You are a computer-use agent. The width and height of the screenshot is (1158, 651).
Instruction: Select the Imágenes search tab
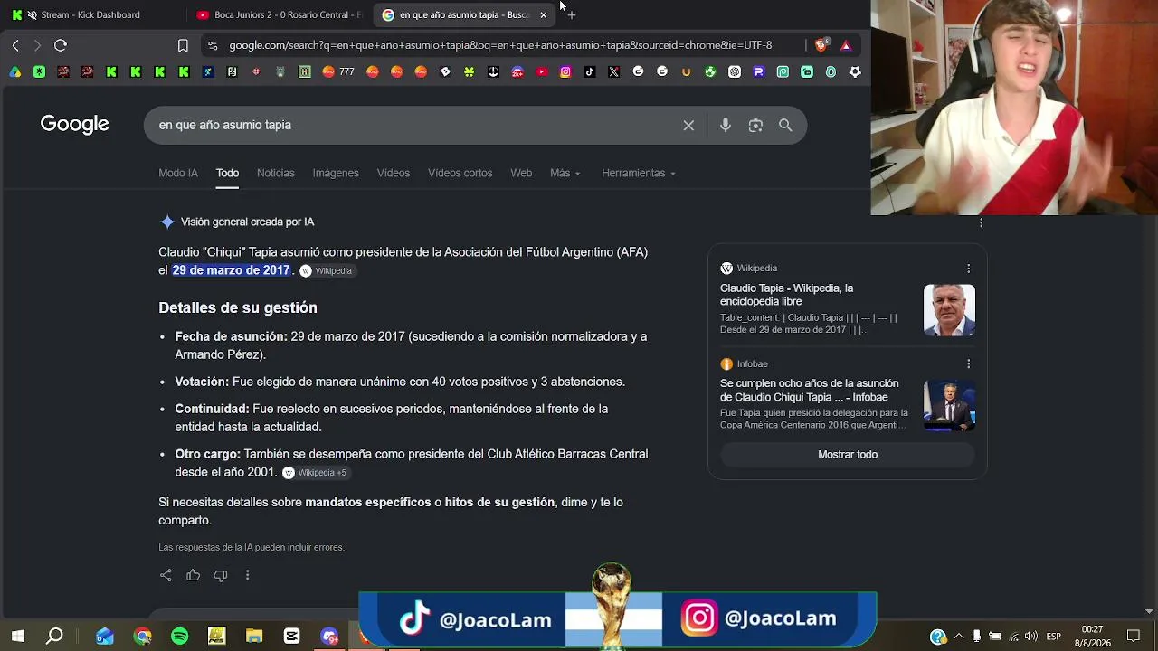click(x=336, y=173)
